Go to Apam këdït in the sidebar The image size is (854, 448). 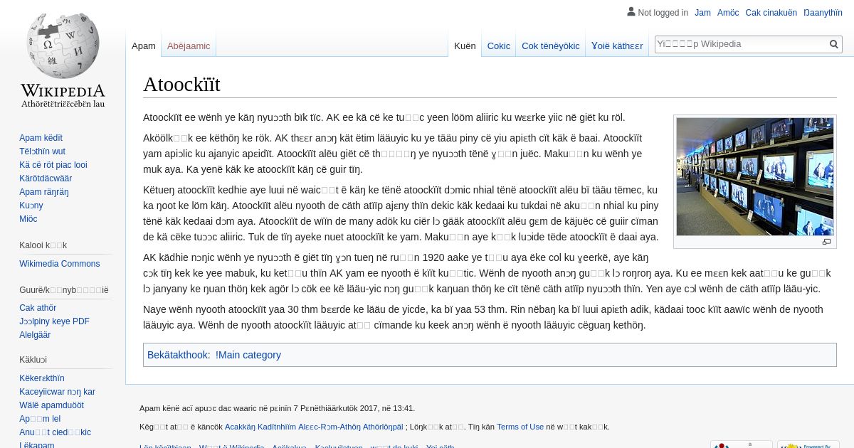coord(41,138)
